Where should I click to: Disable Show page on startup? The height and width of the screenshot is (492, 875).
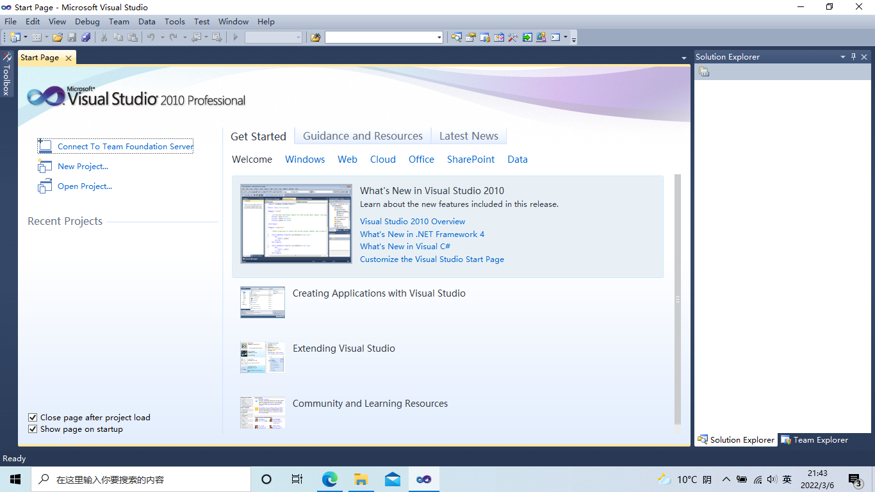32,429
